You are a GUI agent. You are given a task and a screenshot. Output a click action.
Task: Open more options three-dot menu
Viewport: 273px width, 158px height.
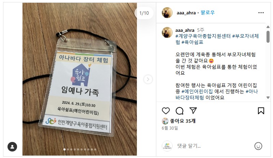click(261, 13)
